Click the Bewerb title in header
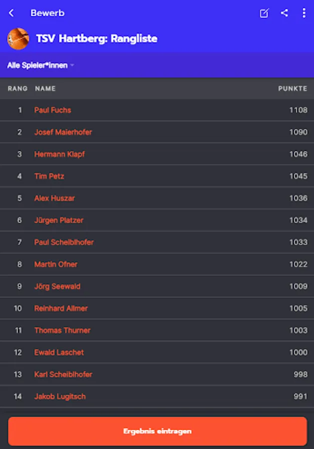The image size is (314, 449). 47,13
